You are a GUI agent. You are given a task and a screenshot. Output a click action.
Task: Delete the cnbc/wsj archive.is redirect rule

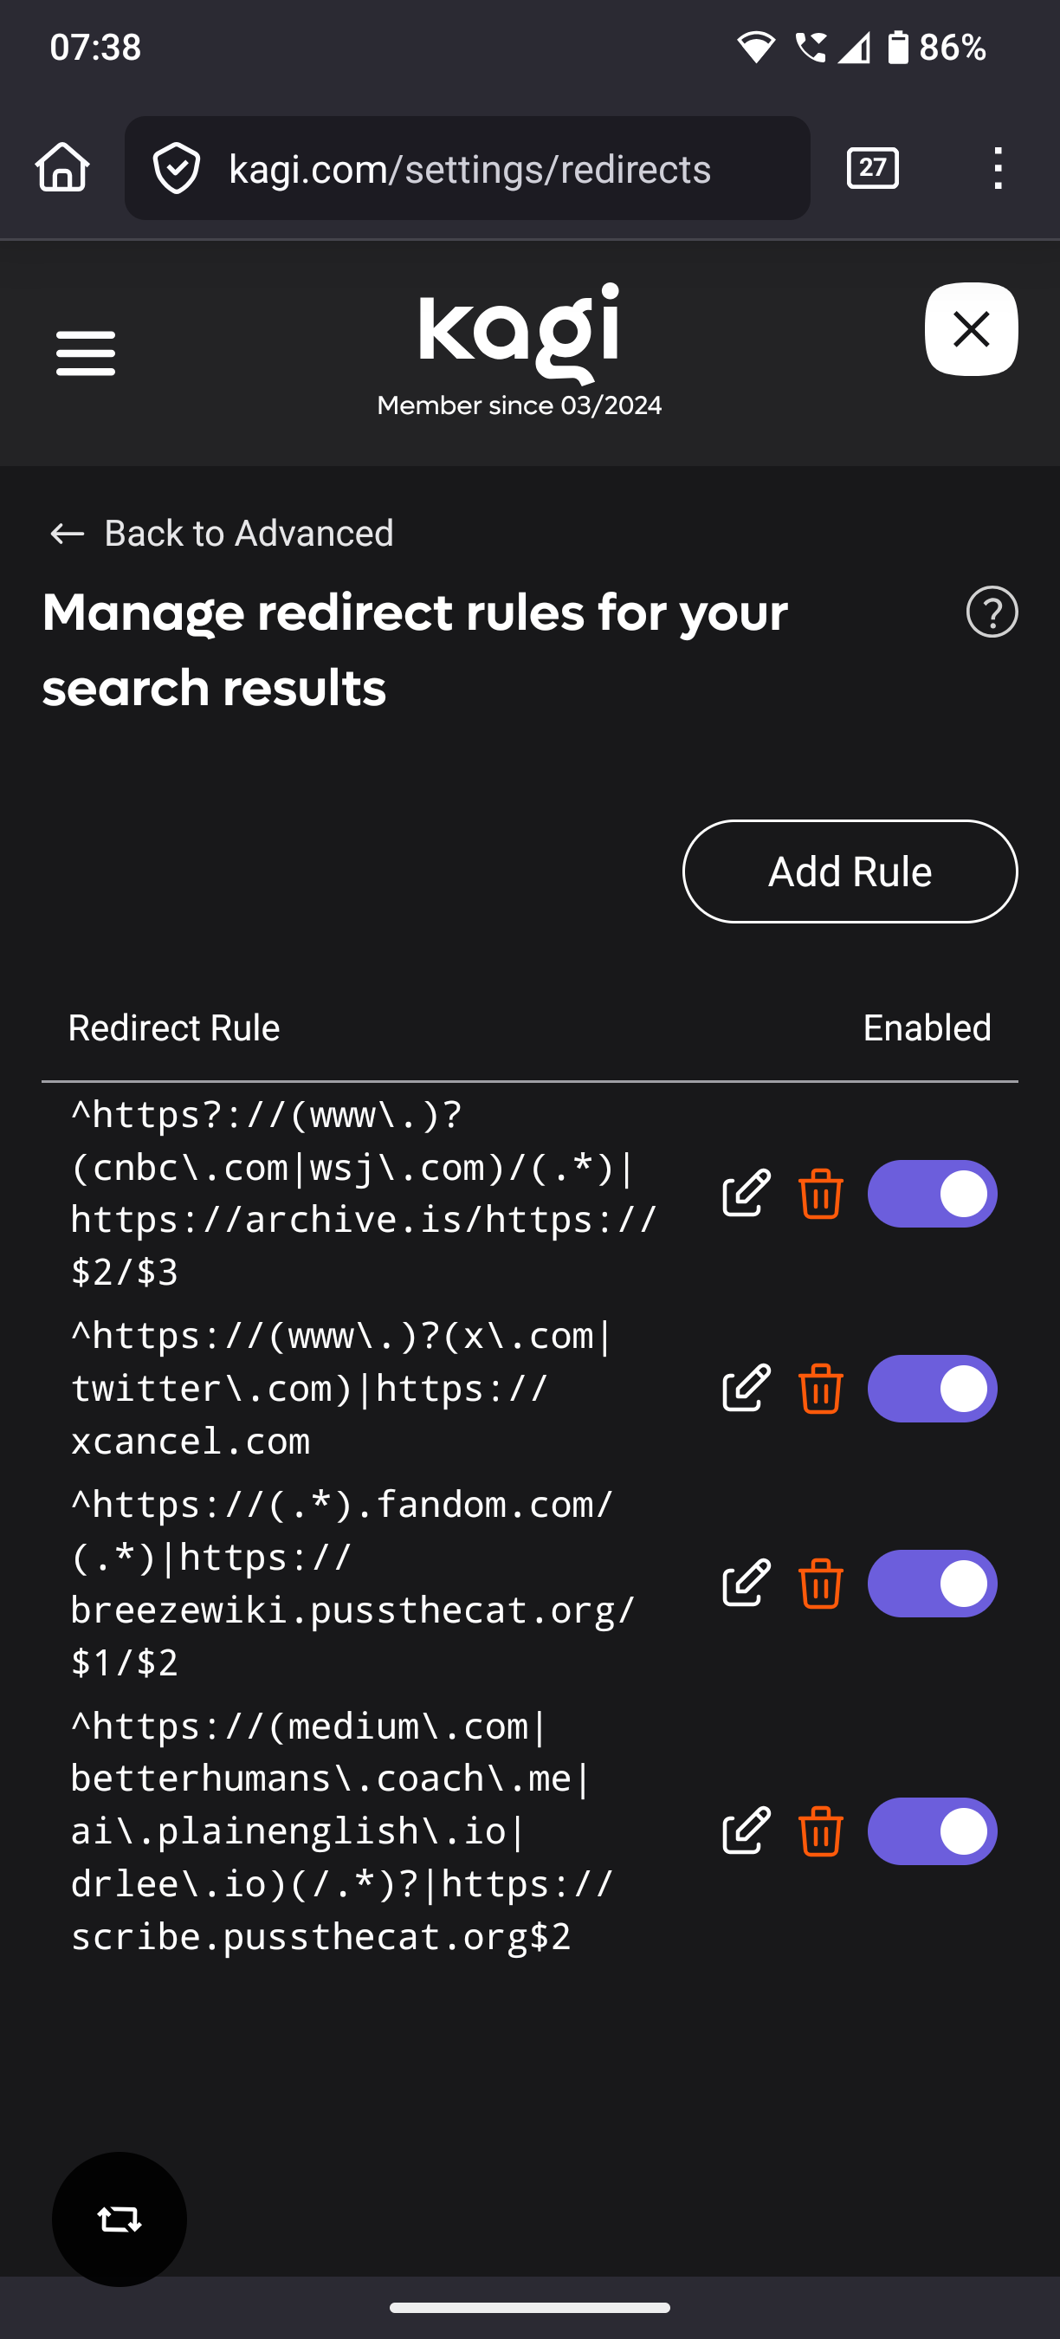820,1193
